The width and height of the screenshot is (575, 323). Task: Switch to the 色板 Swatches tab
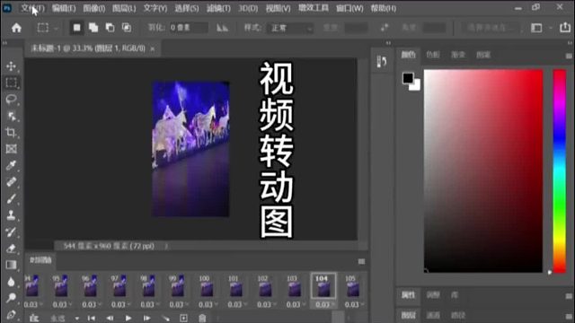(x=433, y=55)
